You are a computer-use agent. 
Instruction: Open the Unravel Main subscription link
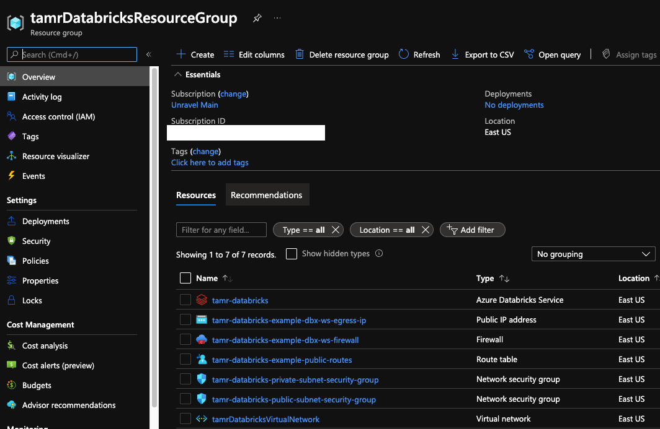(x=193, y=105)
